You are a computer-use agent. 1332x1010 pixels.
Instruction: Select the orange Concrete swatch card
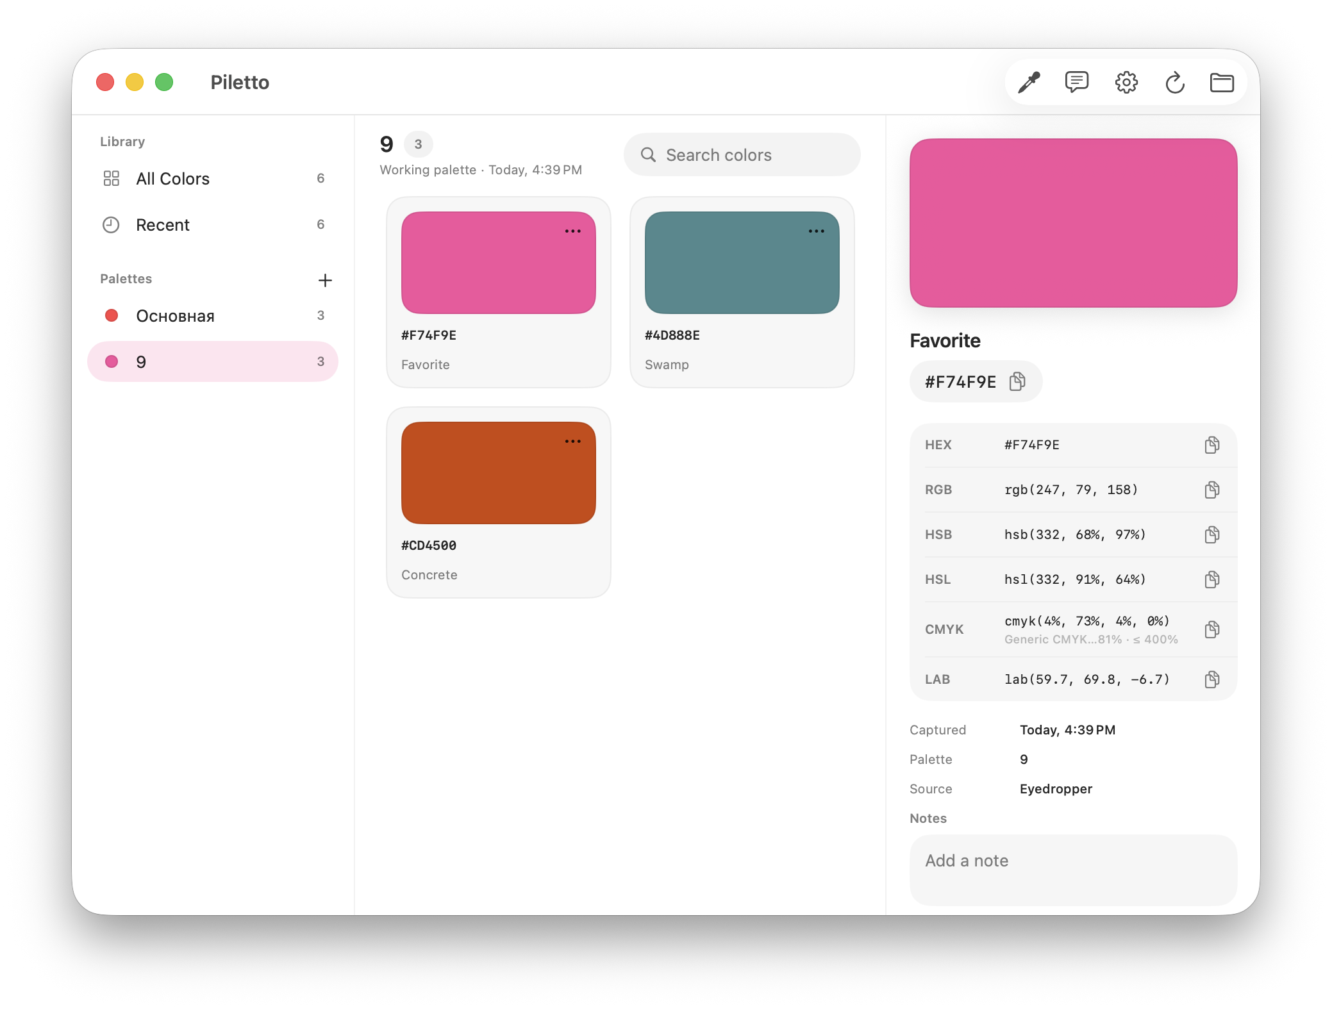[x=499, y=502]
